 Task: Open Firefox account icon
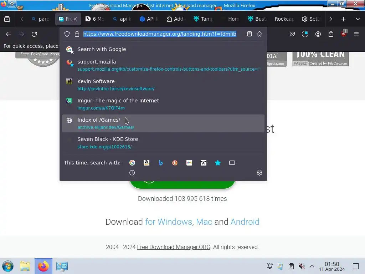pos(318,34)
